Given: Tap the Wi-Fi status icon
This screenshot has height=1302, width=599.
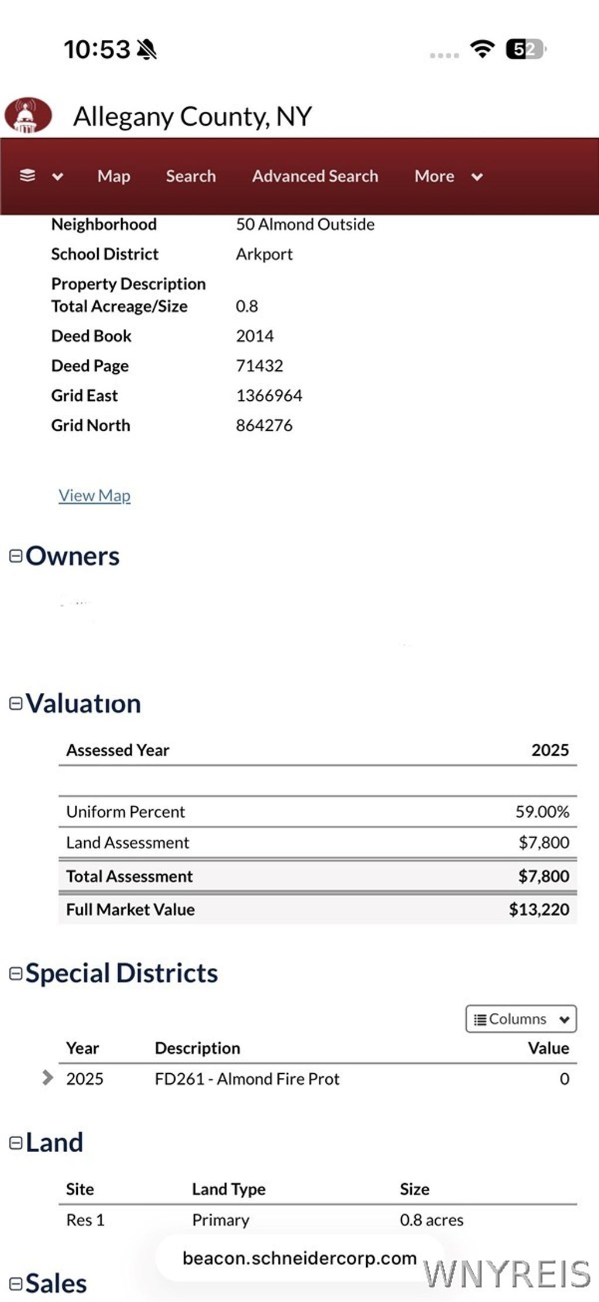Looking at the screenshot, I should click(x=483, y=49).
